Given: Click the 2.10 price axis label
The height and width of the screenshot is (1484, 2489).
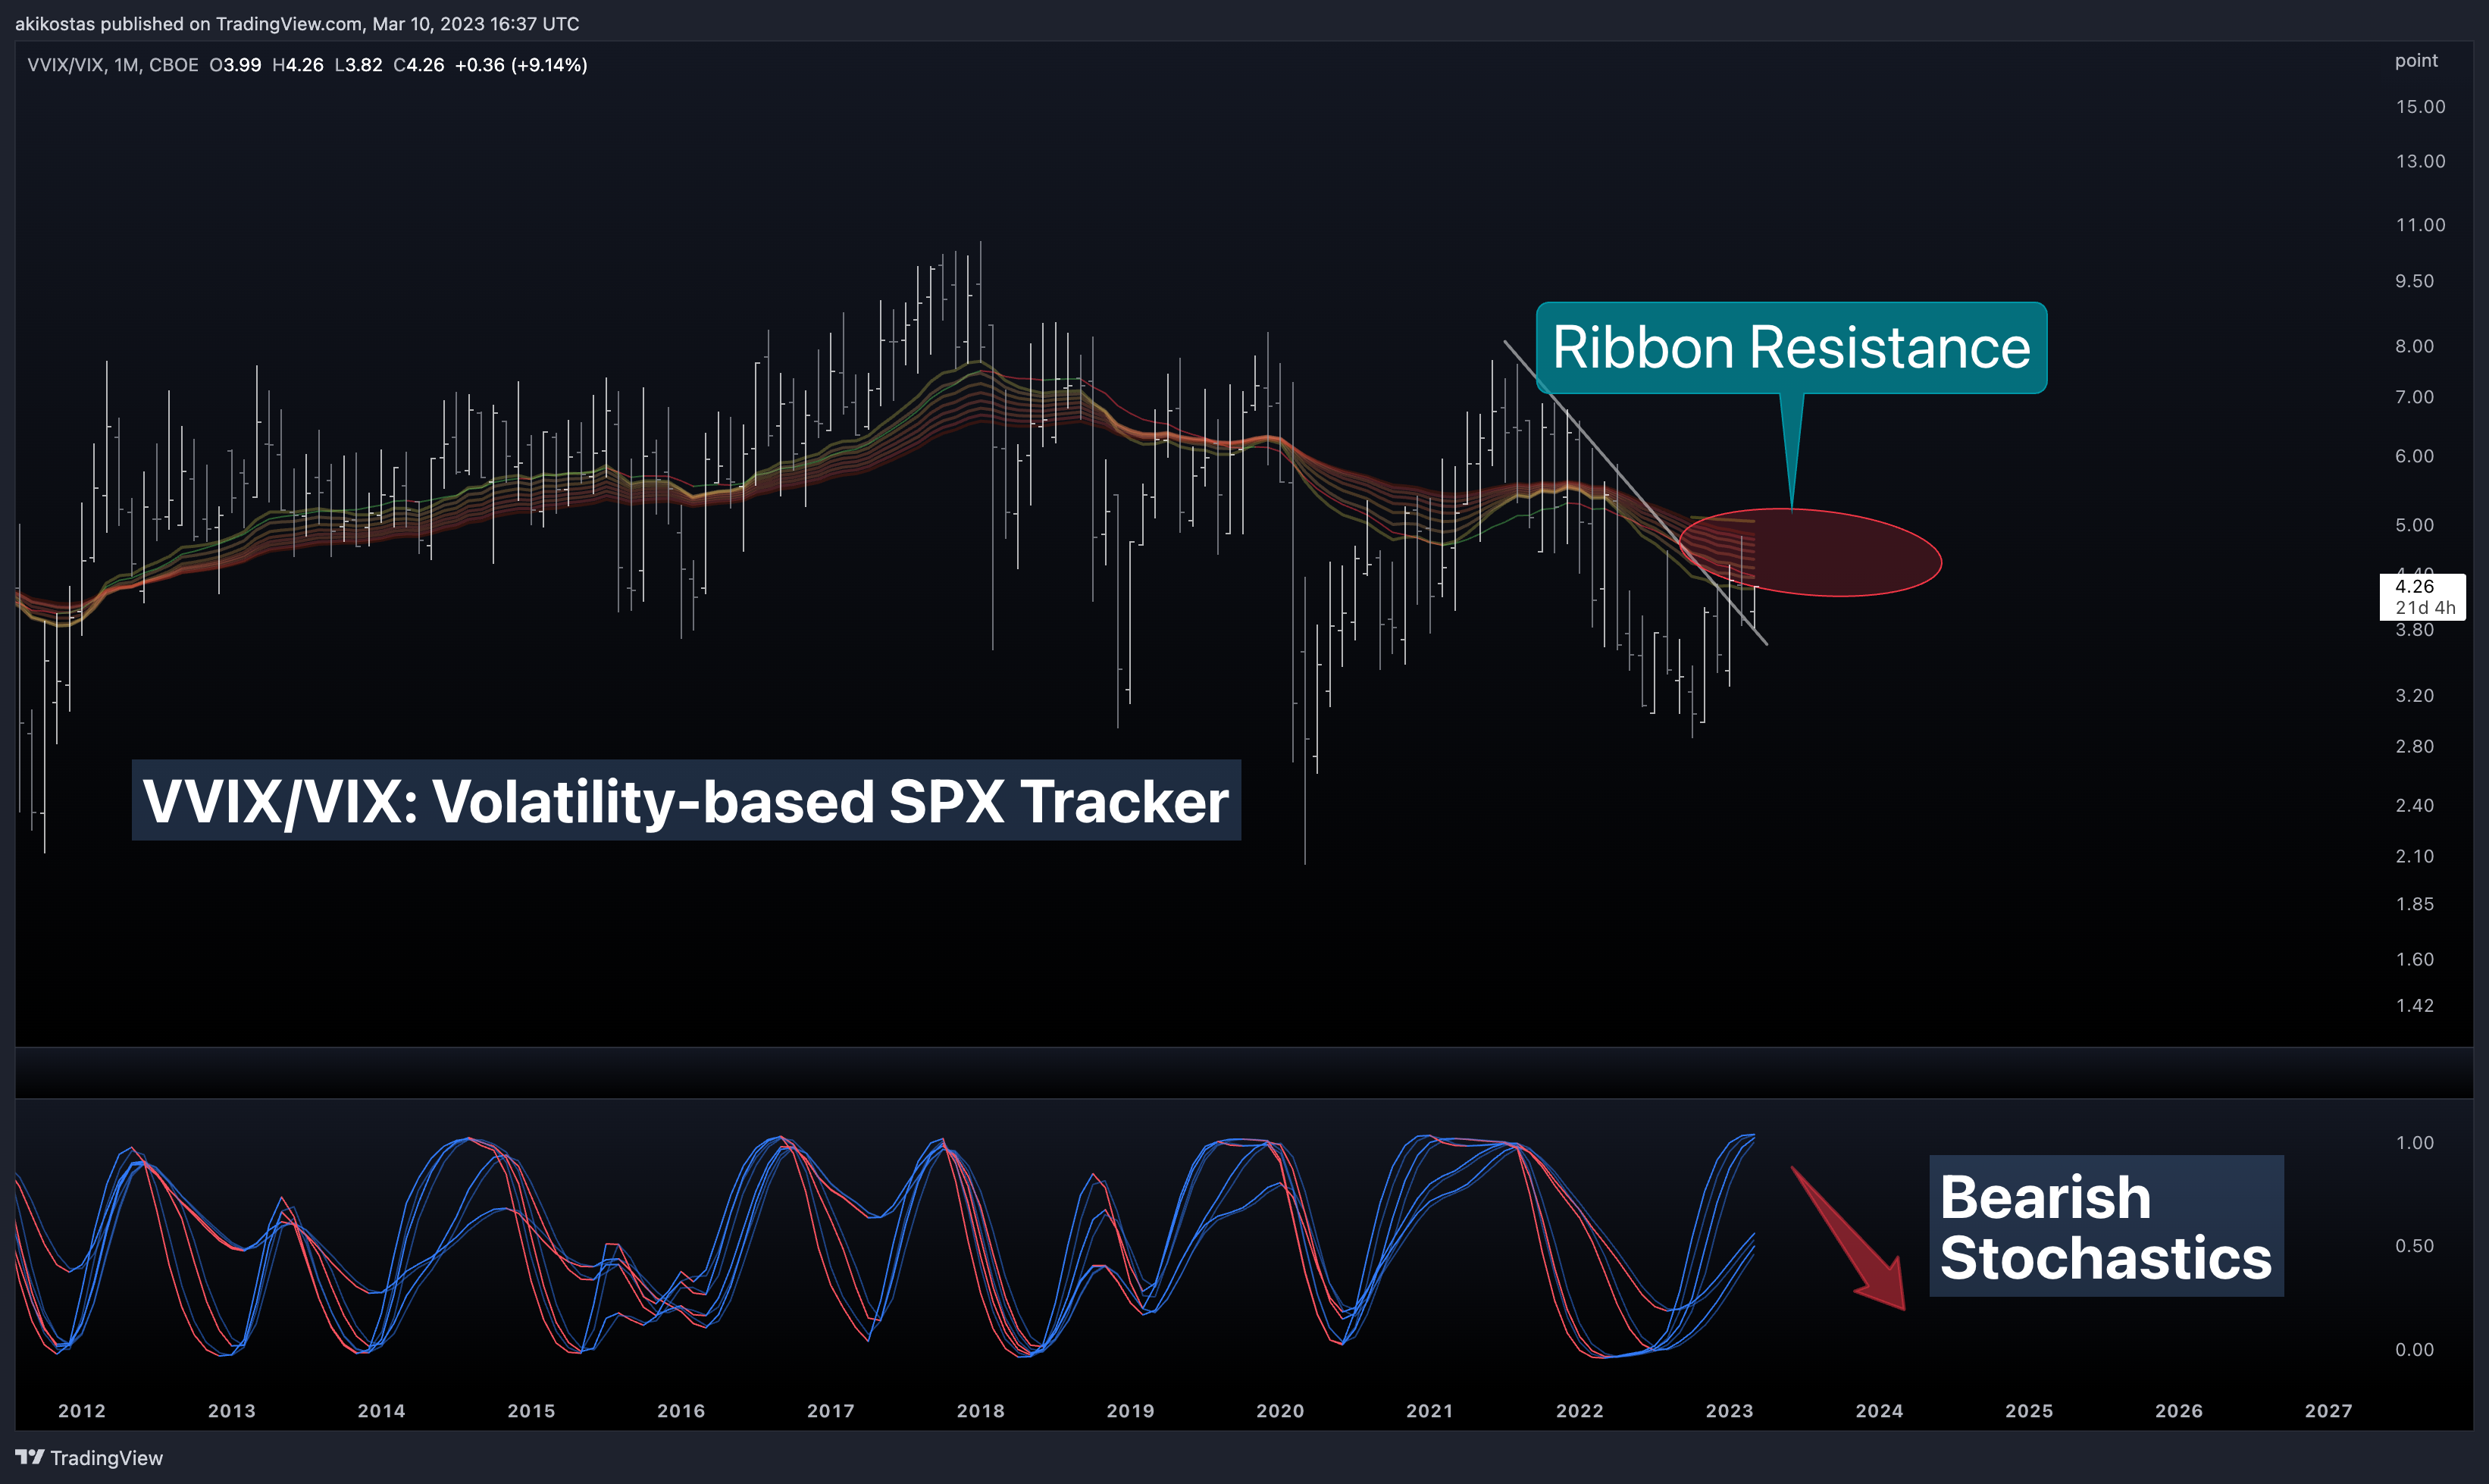Looking at the screenshot, I should pos(2414,857).
